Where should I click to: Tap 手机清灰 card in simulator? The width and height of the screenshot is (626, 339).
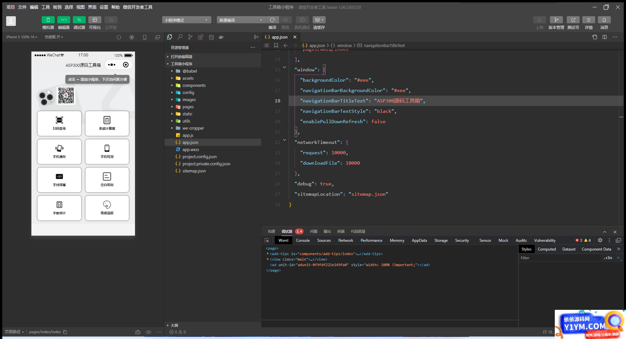(x=59, y=152)
